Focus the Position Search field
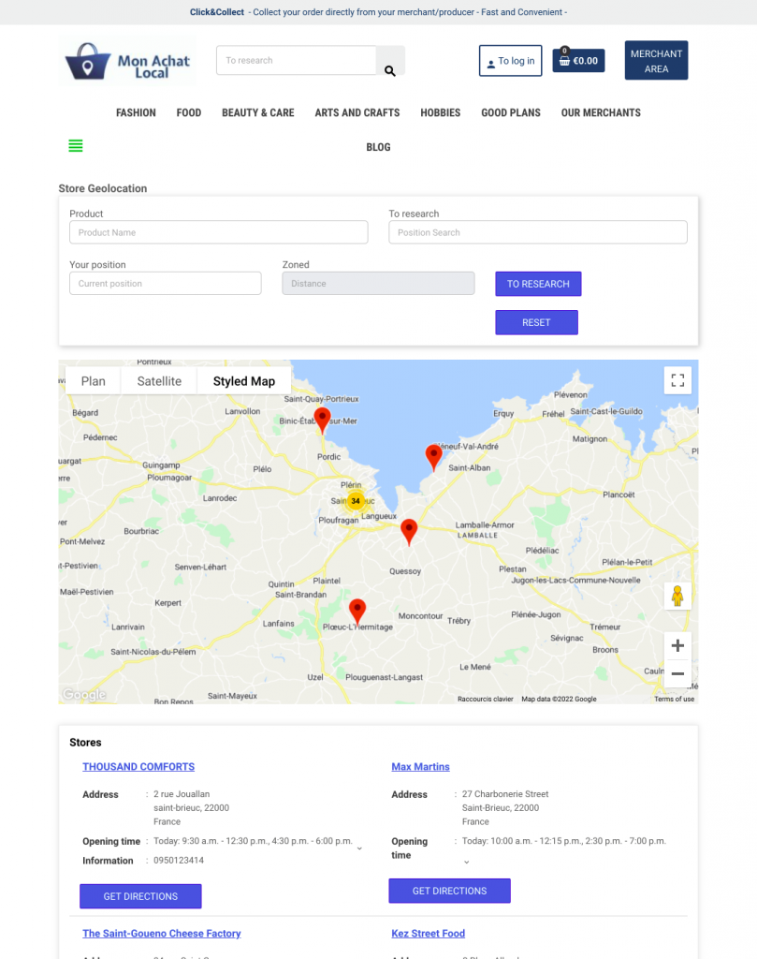 pyautogui.click(x=538, y=232)
